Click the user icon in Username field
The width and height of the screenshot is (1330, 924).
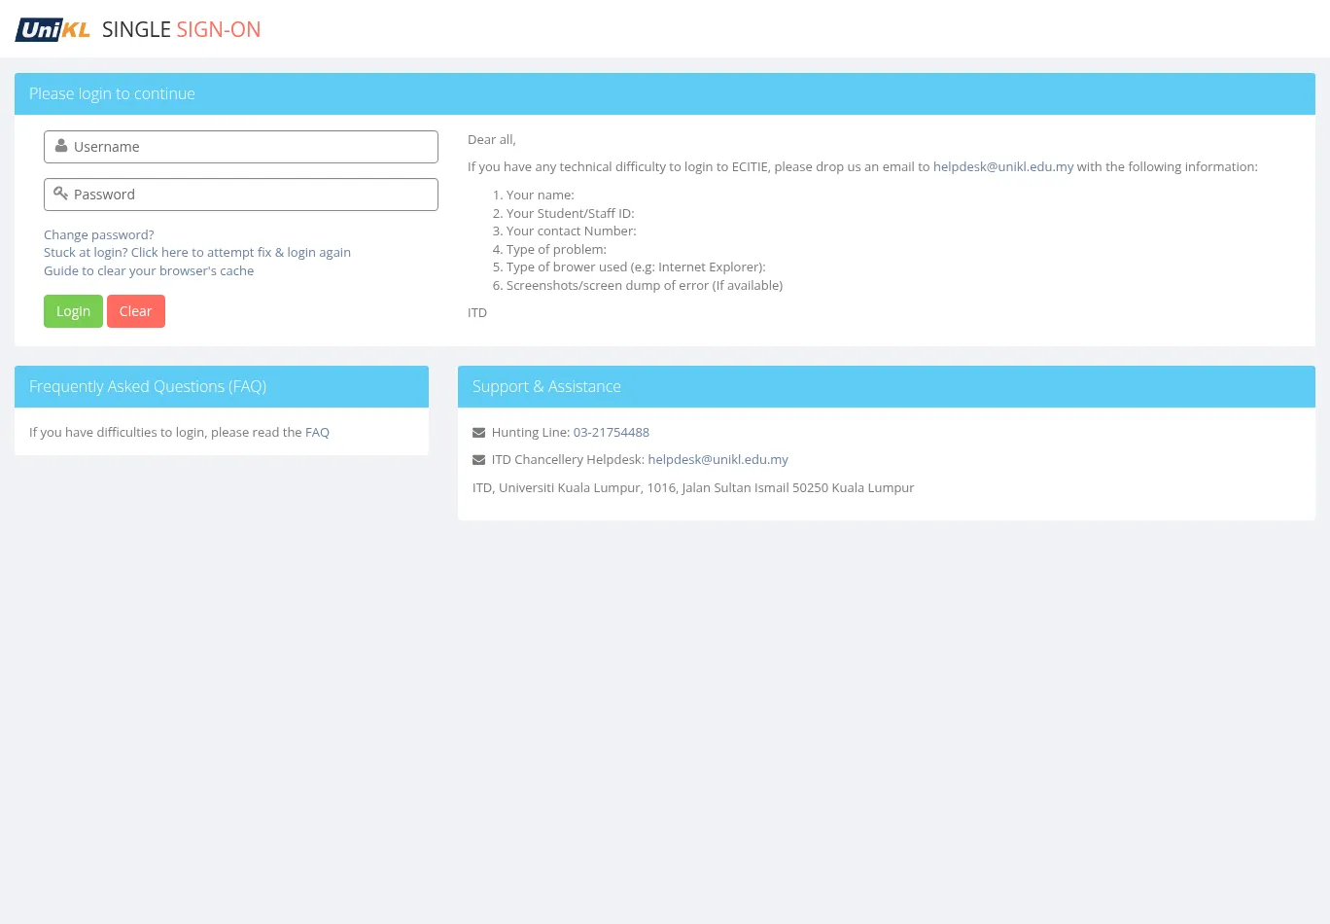pos(61,147)
